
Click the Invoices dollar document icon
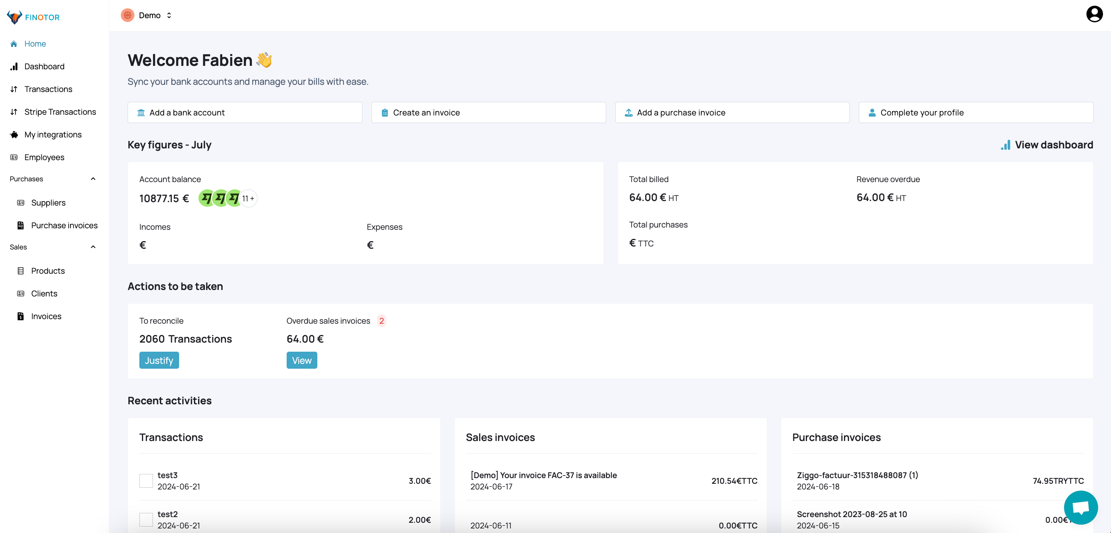(x=21, y=316)
